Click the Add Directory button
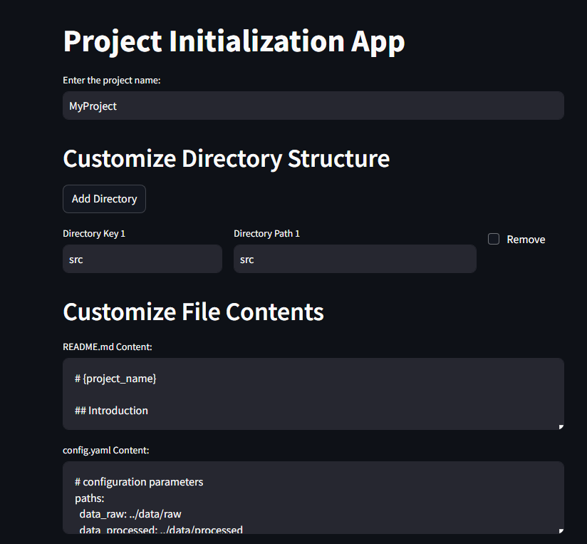Viewport: 587px width, 544px height. pyautogui.click(x=104, y=199)
